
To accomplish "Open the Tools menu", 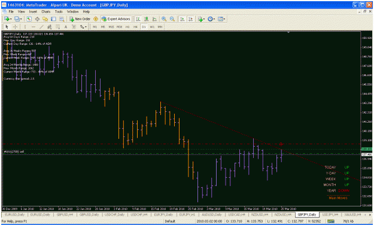I will (x=59, y=11).
